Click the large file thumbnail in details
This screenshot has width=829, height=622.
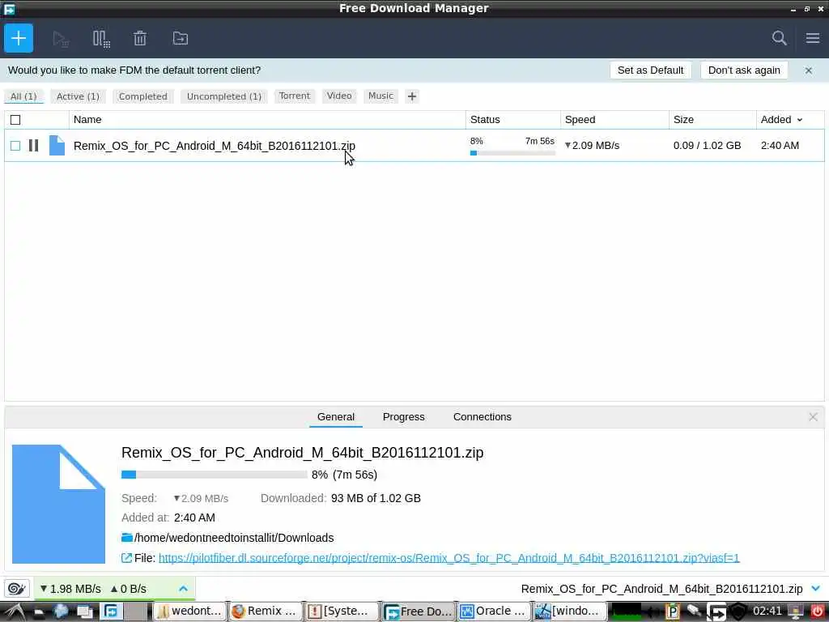coord(58,504)
